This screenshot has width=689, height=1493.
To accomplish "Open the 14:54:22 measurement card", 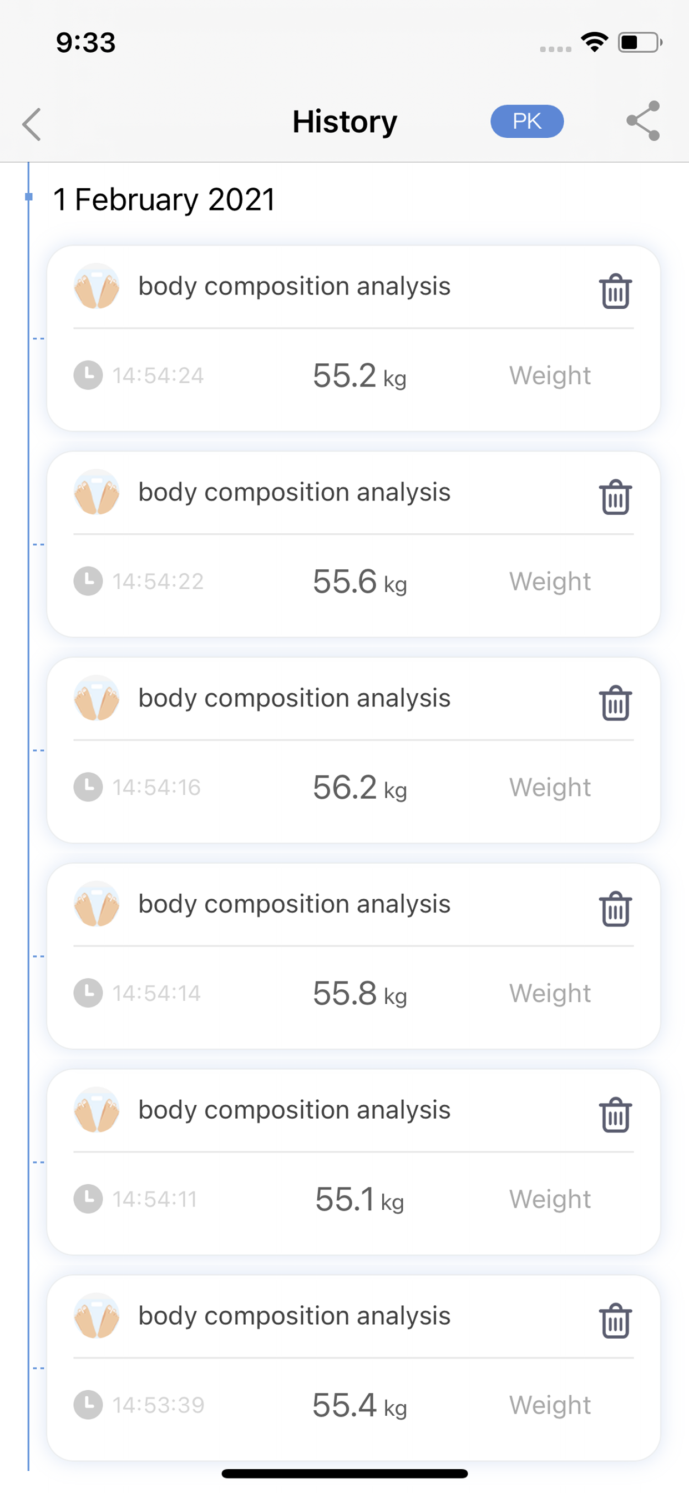I will pos(353,544).
